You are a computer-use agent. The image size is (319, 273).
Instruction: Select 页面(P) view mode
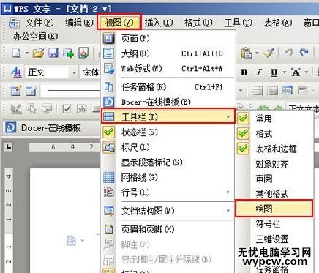tap(168, 39)
